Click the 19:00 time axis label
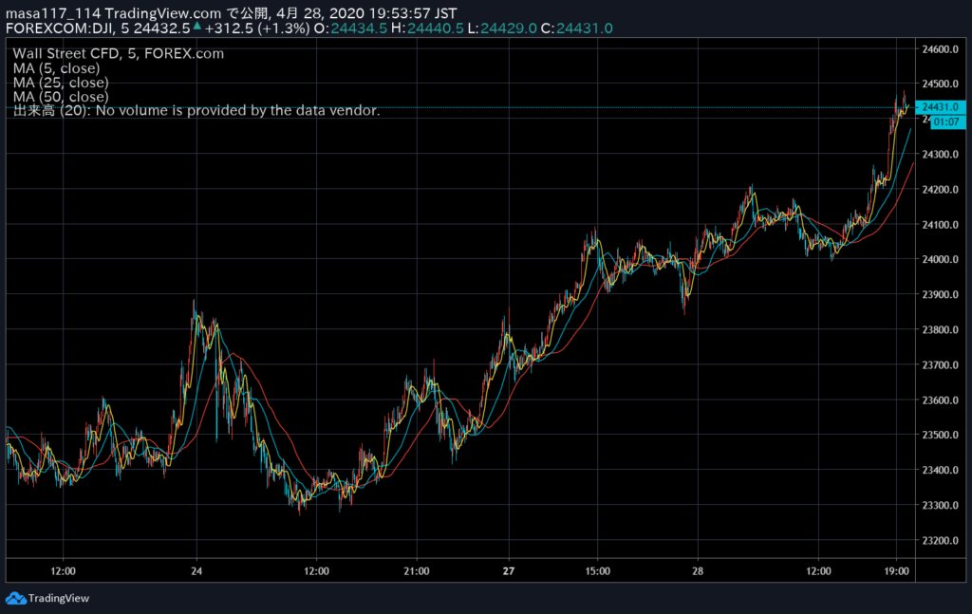Viewport: 972px width, 614px height. click(x=896, y=571)
